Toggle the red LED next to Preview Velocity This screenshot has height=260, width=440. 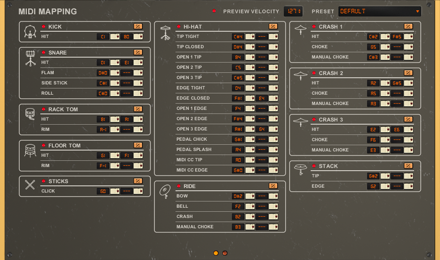click(x=214, y=11)
